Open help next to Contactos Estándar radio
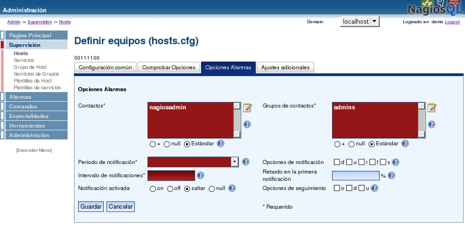The image size is (465, 225). point(220,144)
